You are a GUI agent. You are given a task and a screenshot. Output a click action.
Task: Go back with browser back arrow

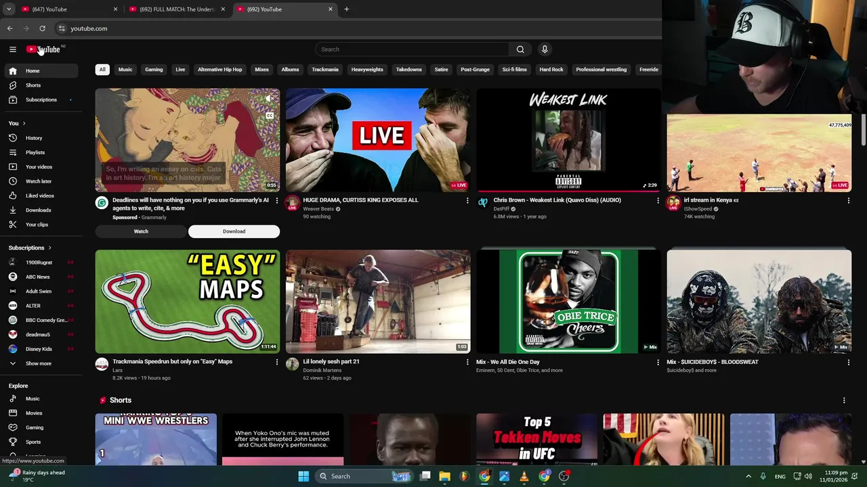pos(9,28)
